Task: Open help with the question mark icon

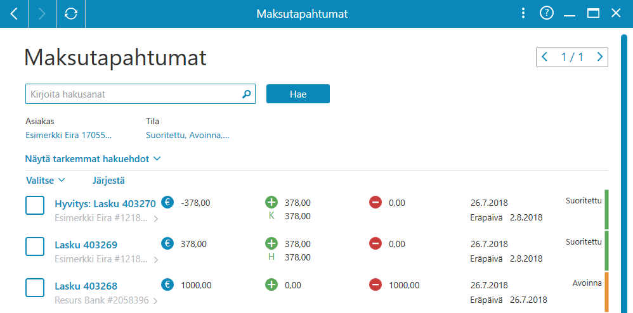Action: (x=546, y=14)
